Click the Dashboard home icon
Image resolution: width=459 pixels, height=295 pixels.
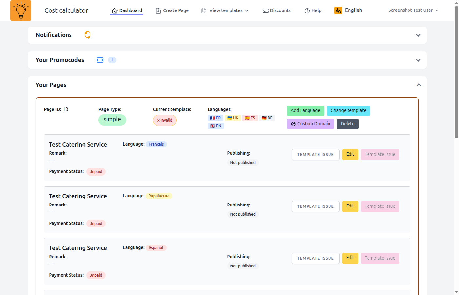pos(114,11)
